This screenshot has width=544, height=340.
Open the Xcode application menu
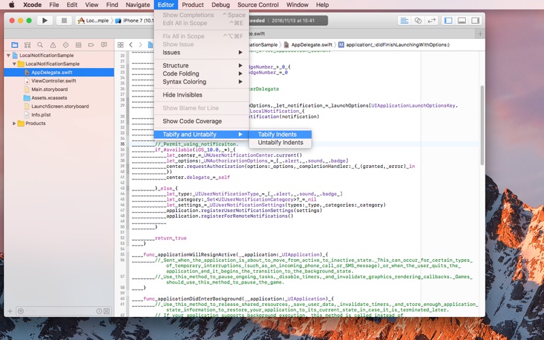(32, 5)
